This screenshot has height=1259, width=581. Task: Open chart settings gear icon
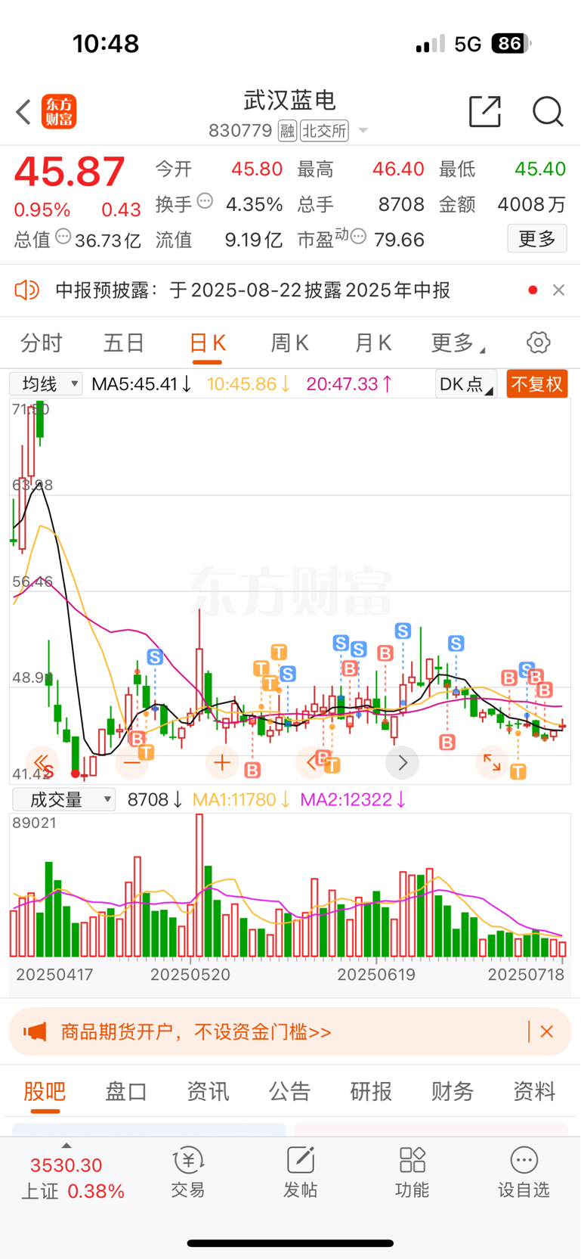point(539,343)
